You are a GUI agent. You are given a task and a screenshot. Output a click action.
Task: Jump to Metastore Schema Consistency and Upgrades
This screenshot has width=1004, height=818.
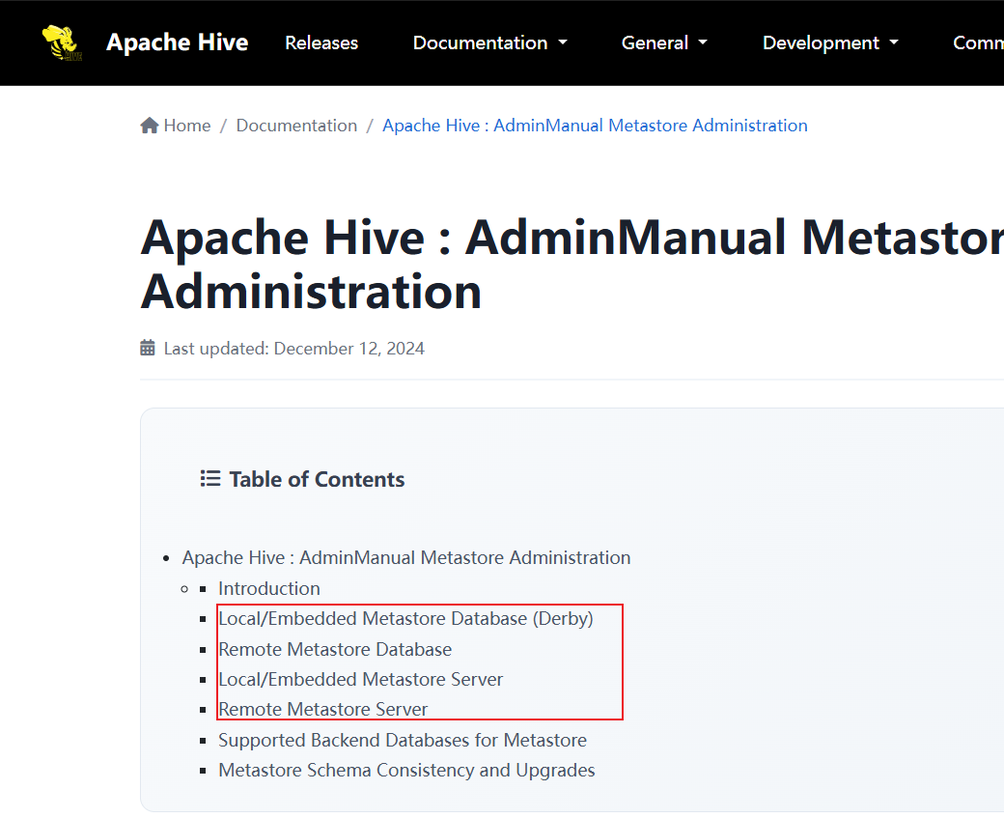coord(406,771)
